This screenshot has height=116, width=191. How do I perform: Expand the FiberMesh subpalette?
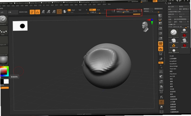173,74
